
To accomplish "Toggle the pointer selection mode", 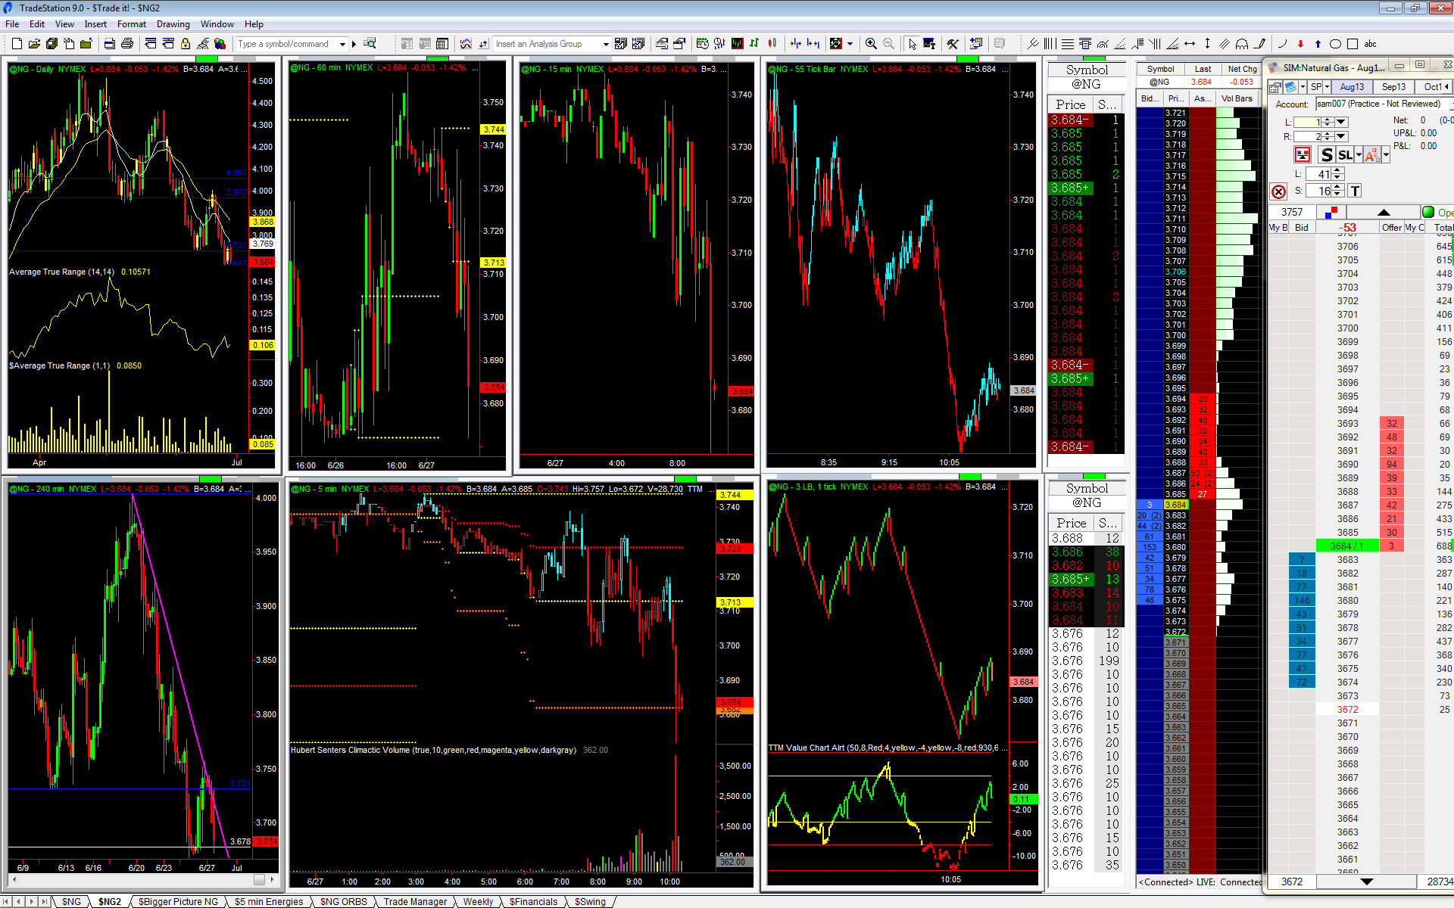I will coord(912,44).
